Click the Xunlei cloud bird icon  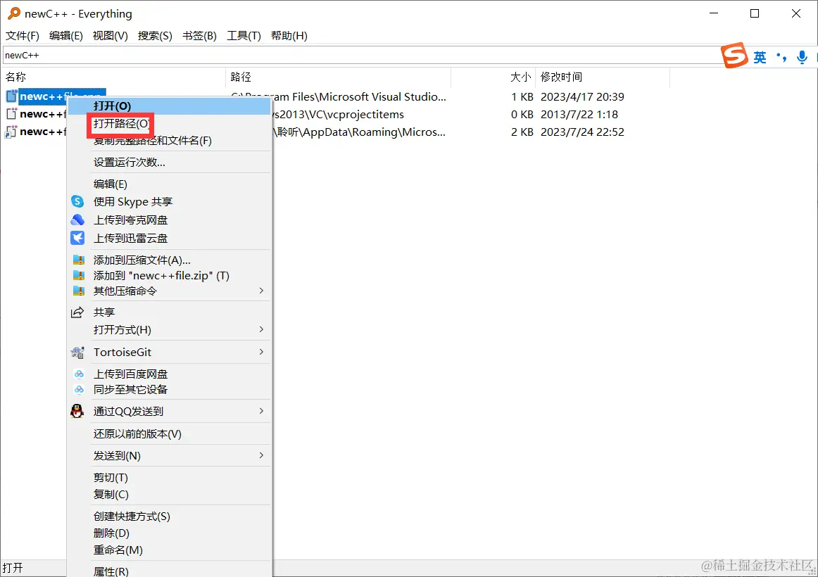(x=77, y=238)
